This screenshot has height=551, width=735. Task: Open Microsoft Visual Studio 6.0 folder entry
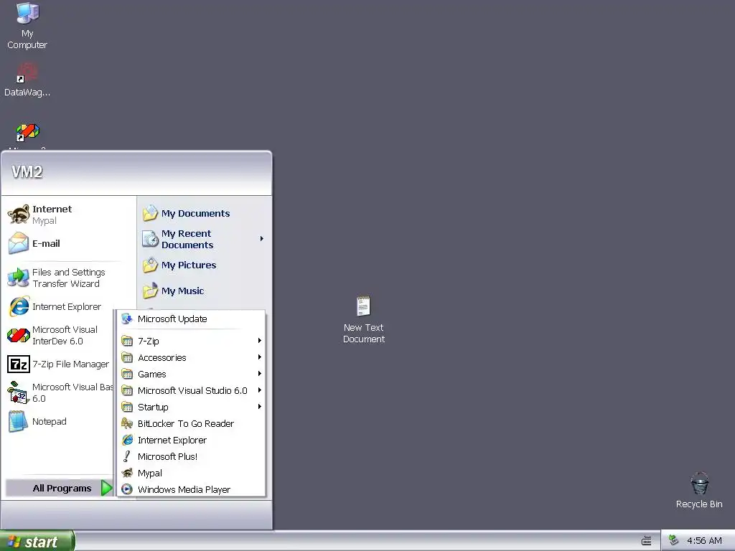click(191, 390)
